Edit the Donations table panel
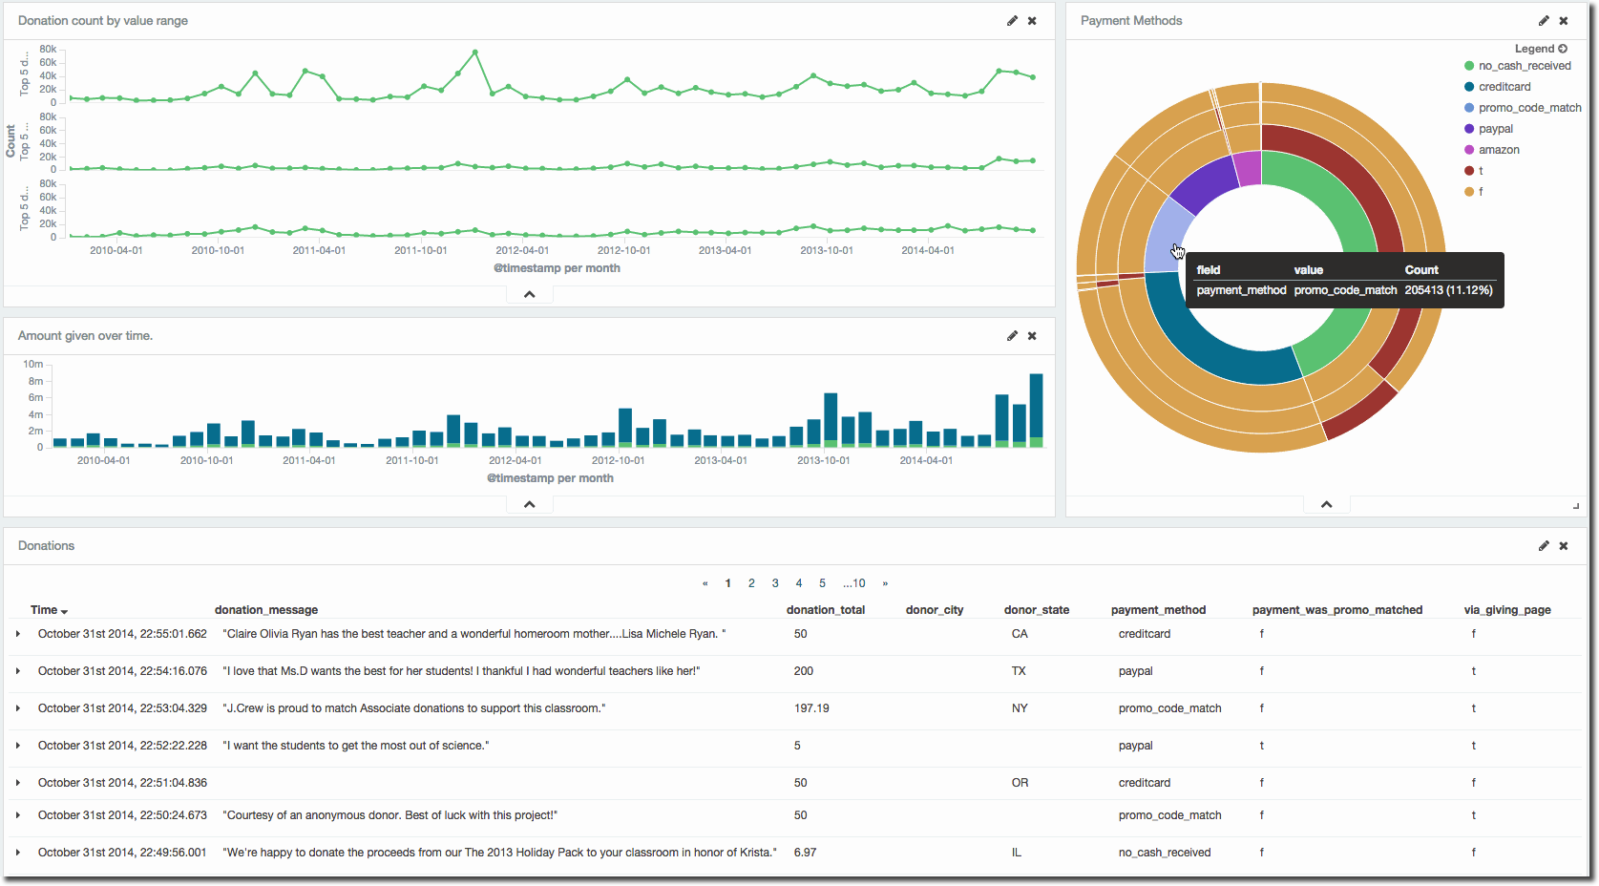Image resolution: width=1599 pixels, height=886 pixels. pyautogui.click(x=1544, y=546)
